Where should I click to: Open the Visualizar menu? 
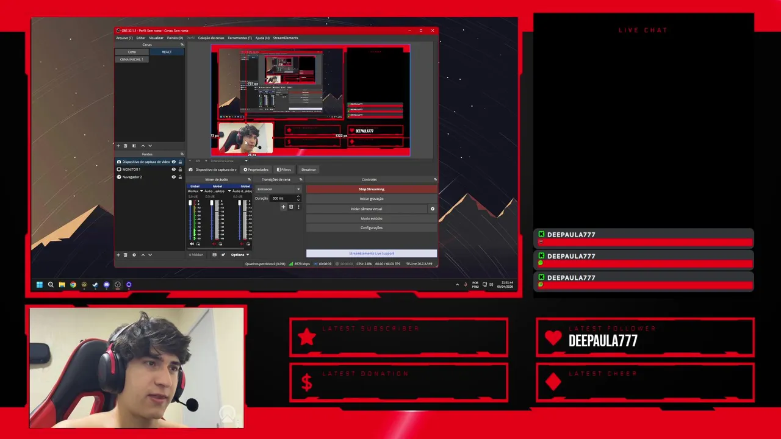click(x=156, y=38)
